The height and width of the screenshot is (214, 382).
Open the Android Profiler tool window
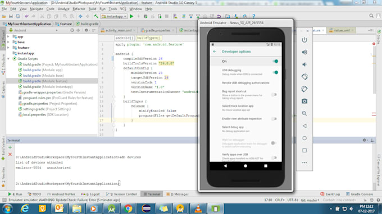pyautogui.click(x=61, y=194)
